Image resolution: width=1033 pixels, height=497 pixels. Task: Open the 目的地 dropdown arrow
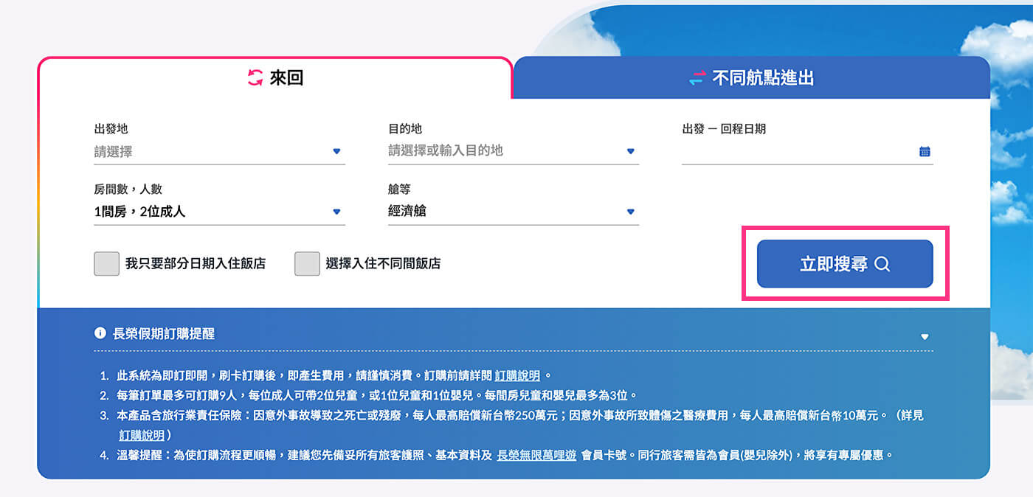pos(630,151)
